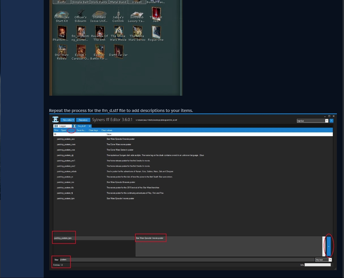Viewport: 344px width, 278px height.
Task: Click the Repository button
Action: 83,120
